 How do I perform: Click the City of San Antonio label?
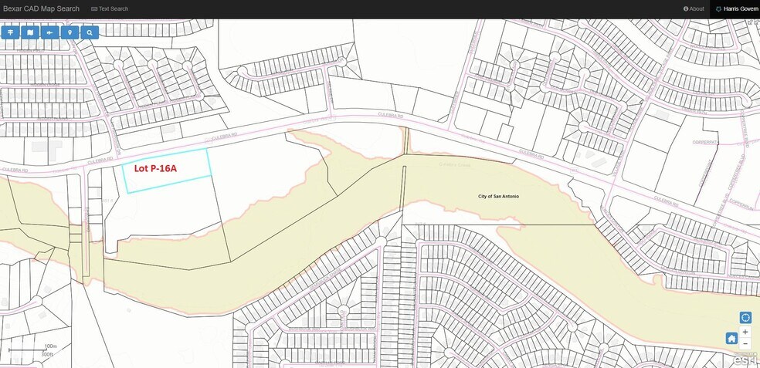point(498,196)
